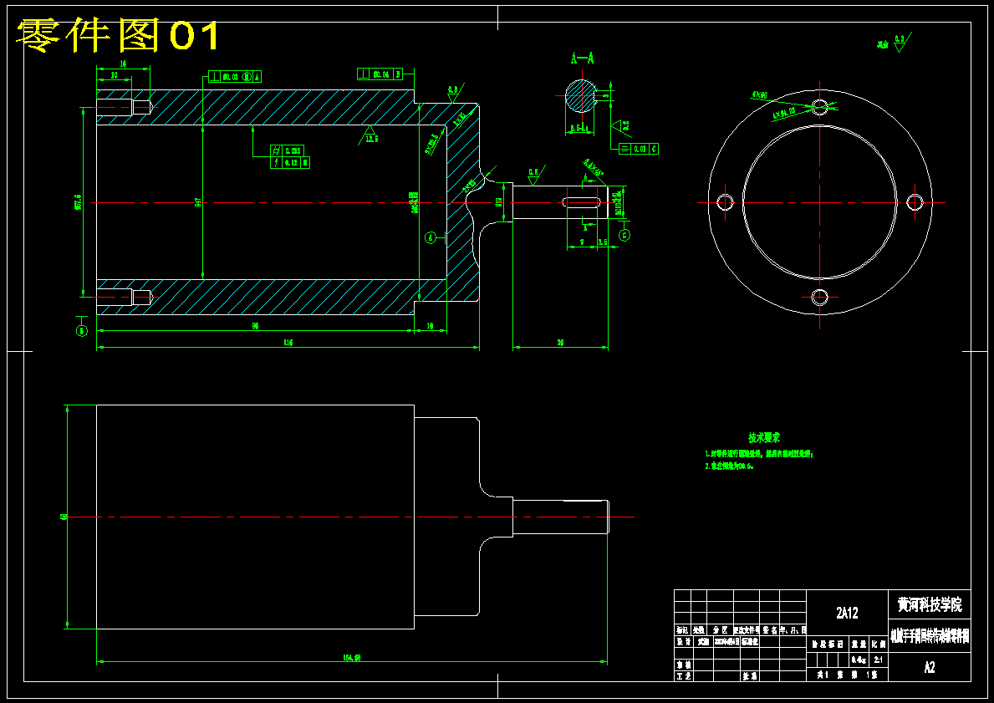
Task: Select the 0.01 C symmetry tolerance frame
Action: [639, 149]
